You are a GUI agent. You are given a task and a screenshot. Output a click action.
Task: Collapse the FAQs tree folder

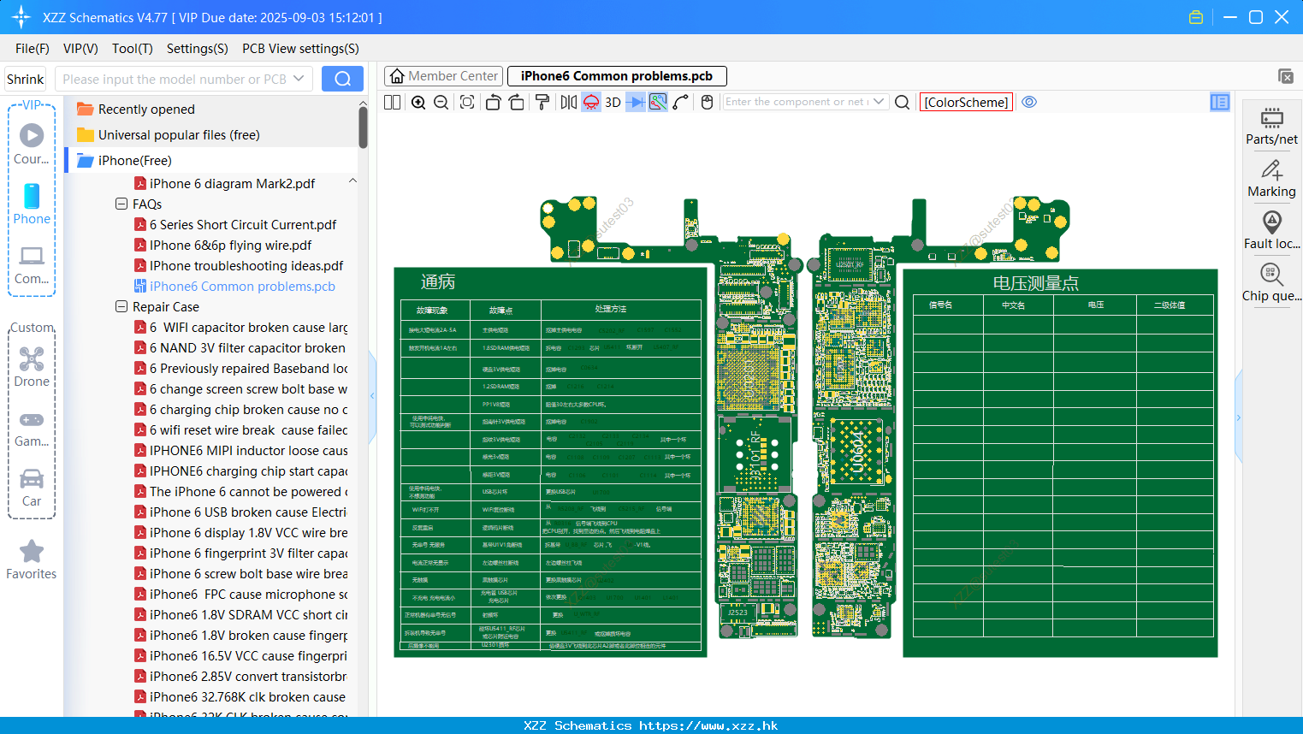coord(121,204)
